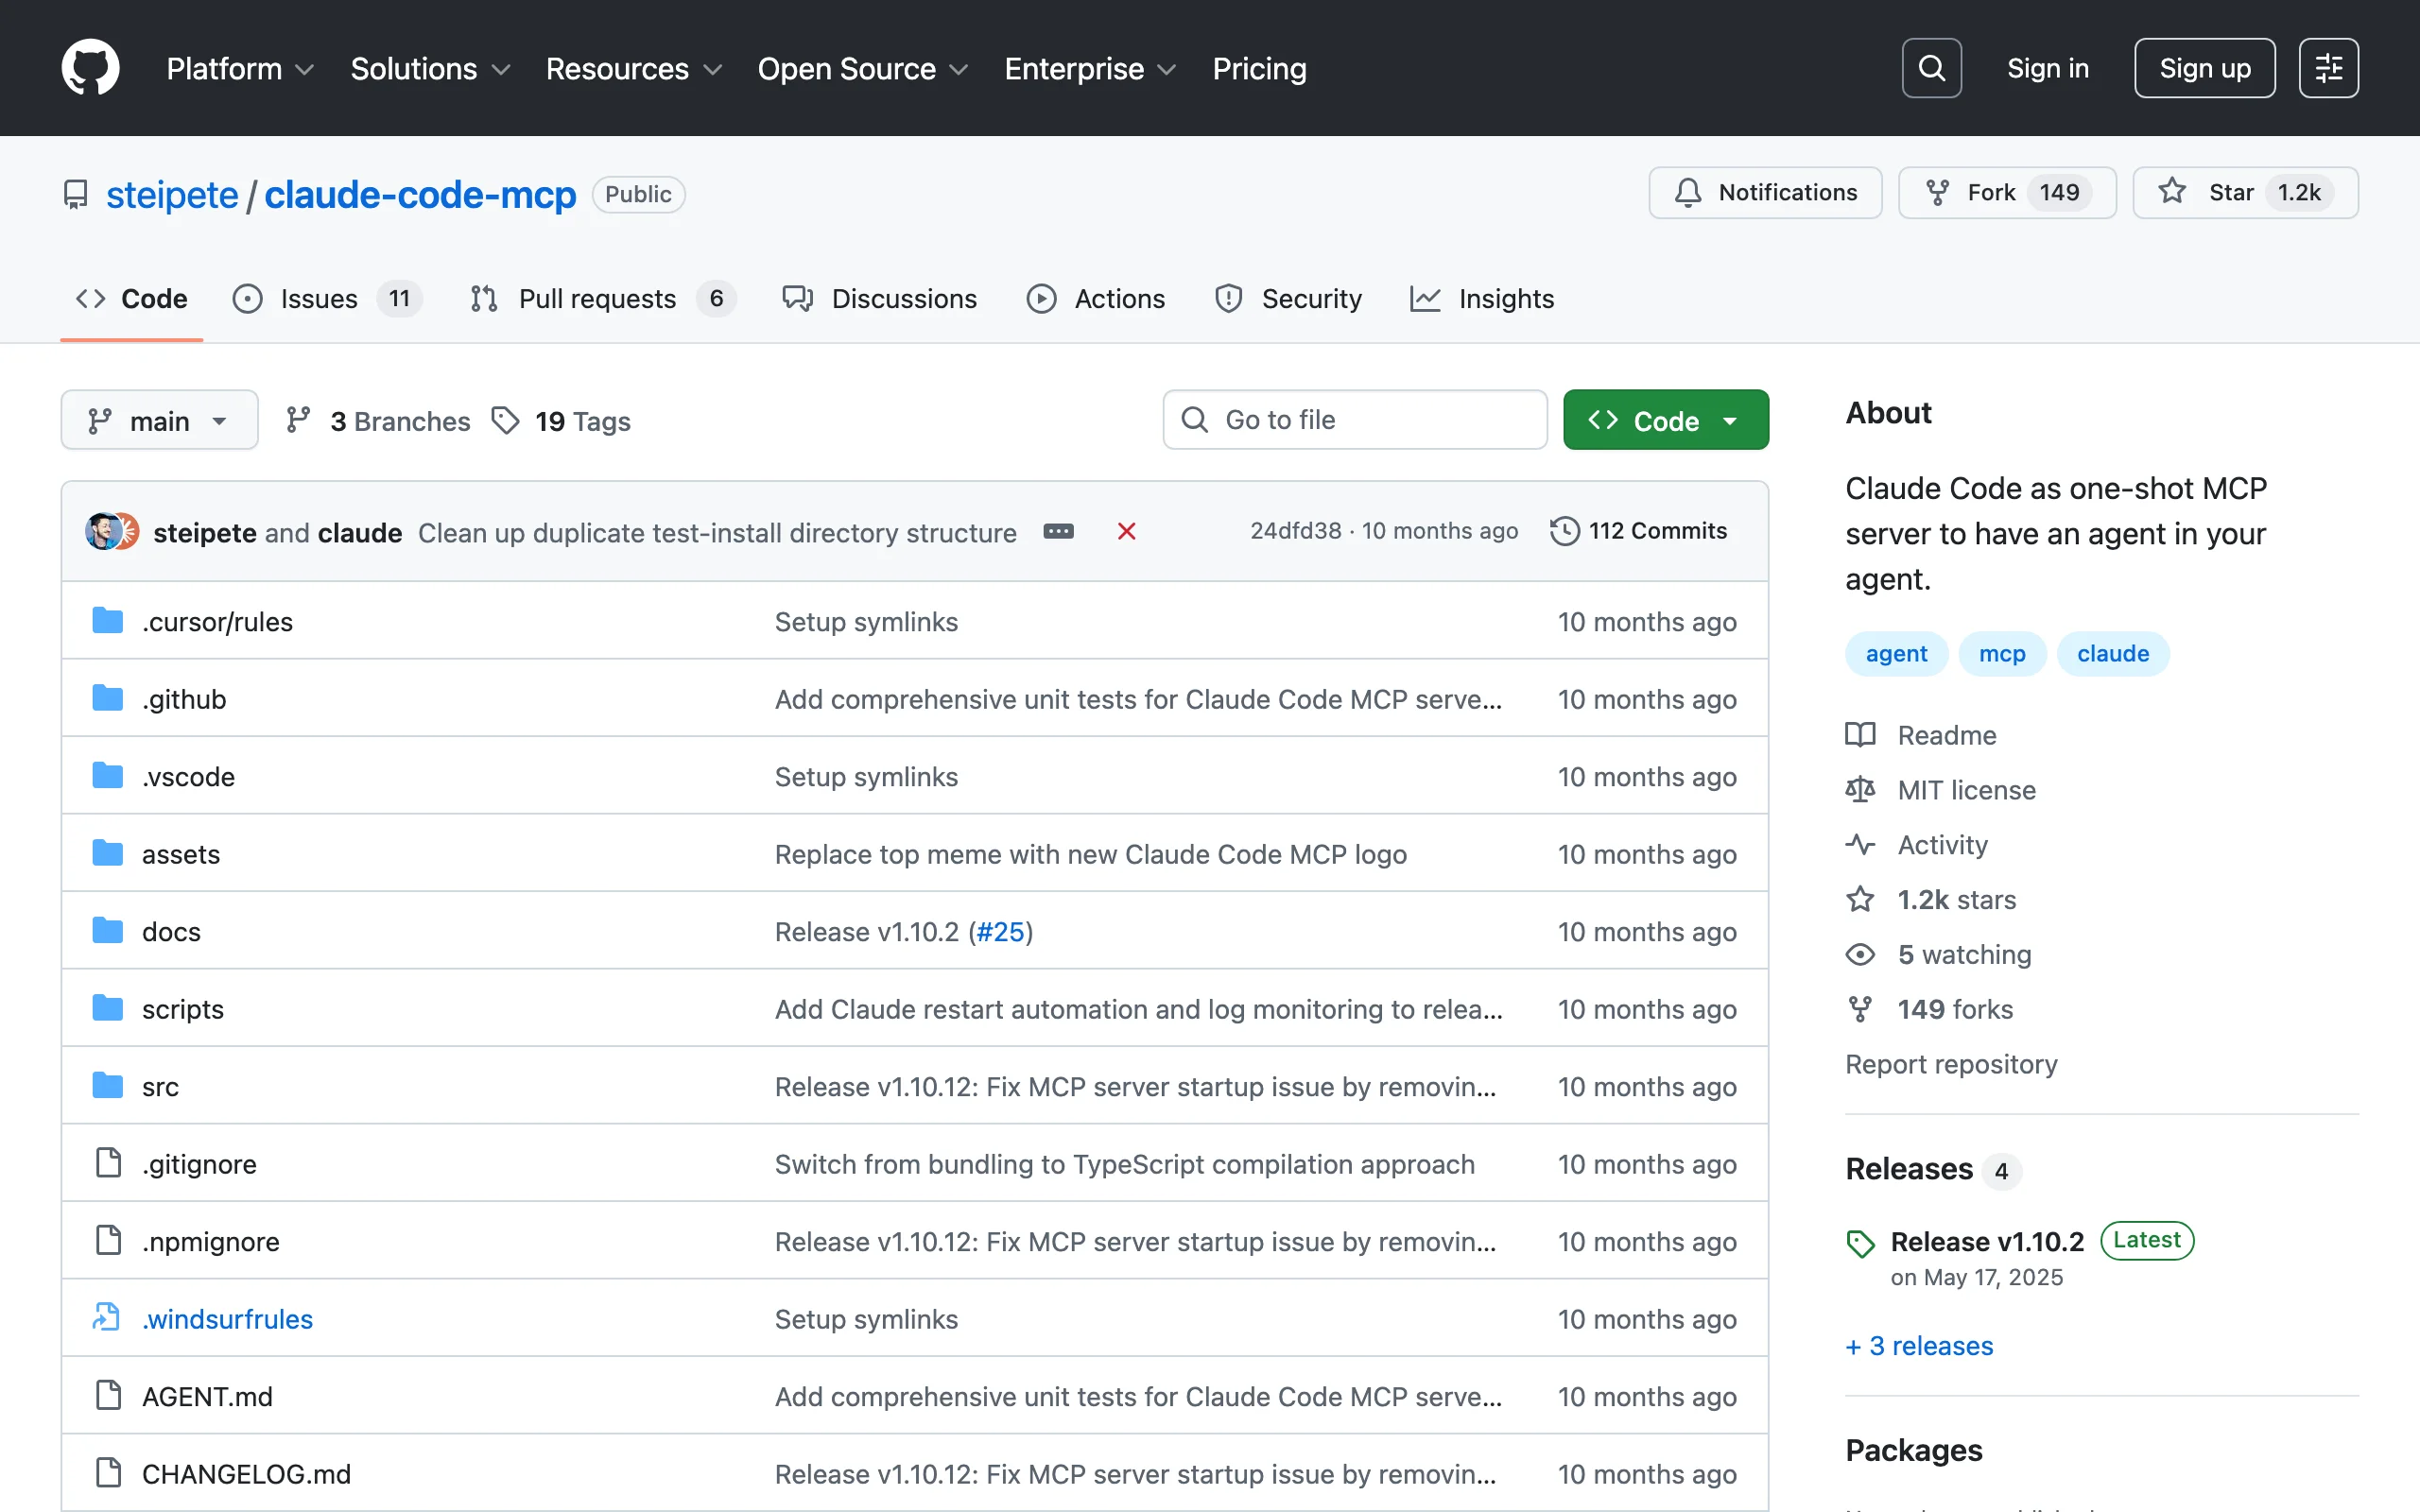Click the steipete author avatar
The height and width of the screenshot is (1512, 2420).
(102, 532)
